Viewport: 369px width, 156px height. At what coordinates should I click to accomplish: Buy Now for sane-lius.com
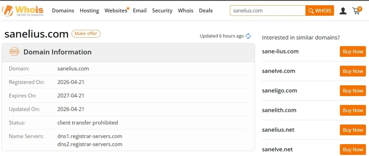click(x=352, y=52)
